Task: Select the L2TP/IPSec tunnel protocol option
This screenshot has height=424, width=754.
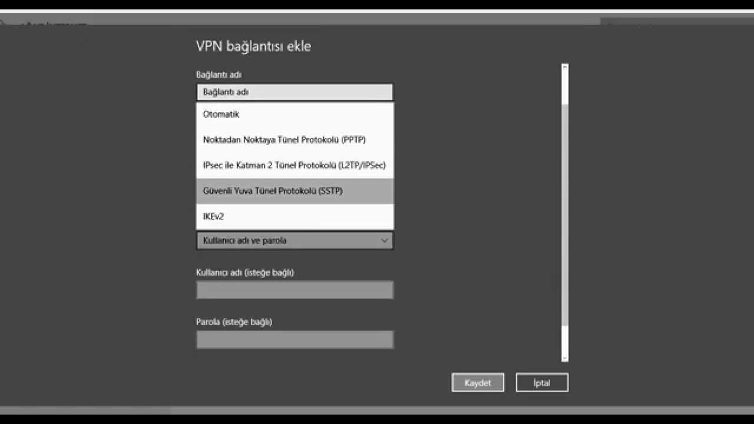Action: 295,165
